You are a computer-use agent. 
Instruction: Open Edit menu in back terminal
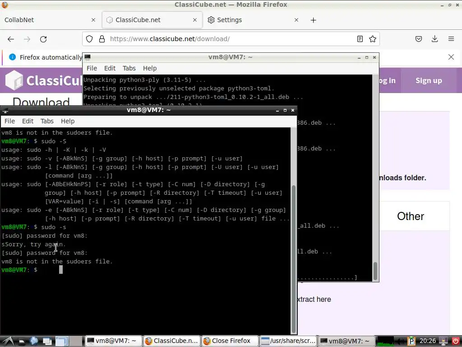tap(110, 69)
